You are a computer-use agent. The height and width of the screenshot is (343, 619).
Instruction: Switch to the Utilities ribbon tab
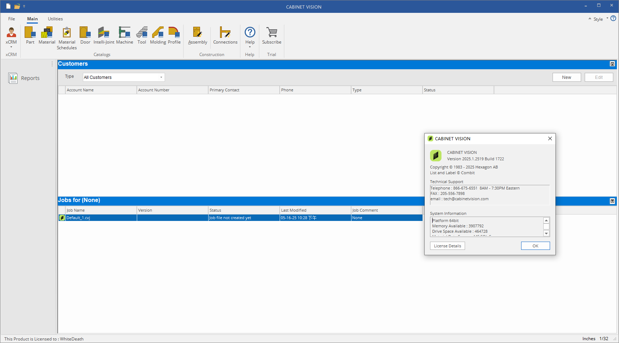(55, 19)
